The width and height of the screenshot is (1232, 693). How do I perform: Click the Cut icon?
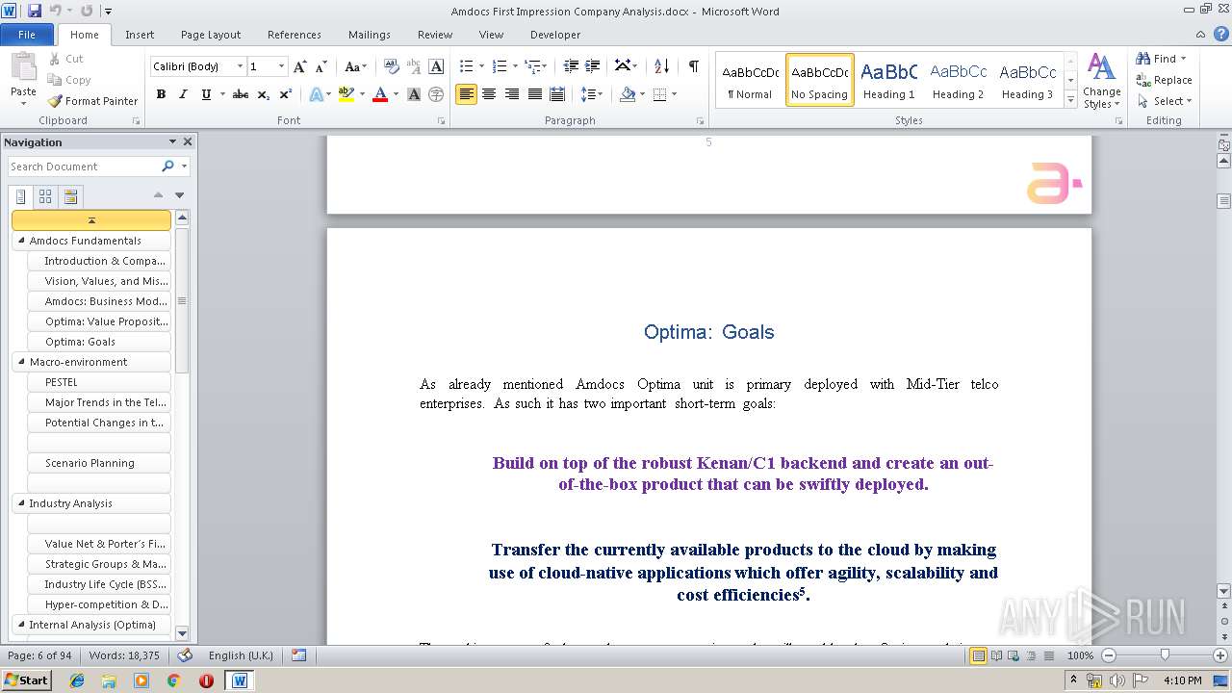pos(56,59)
